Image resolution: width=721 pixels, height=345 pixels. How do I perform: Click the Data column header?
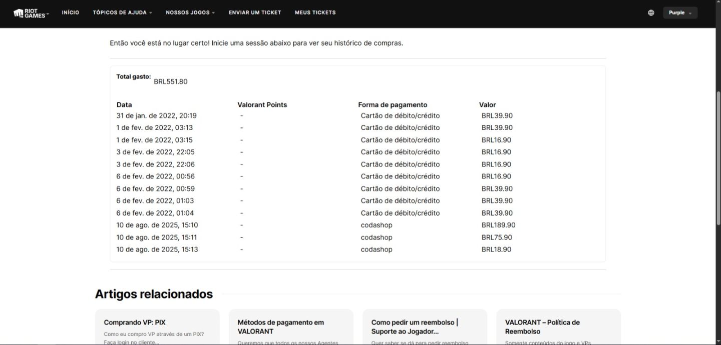click(x=124, y=105)
